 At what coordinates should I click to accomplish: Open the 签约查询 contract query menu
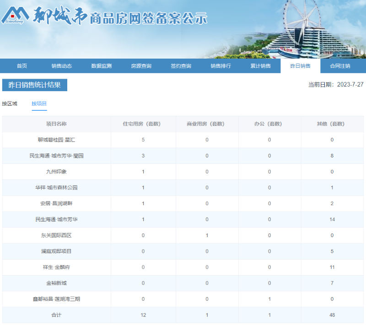point(182,65)
